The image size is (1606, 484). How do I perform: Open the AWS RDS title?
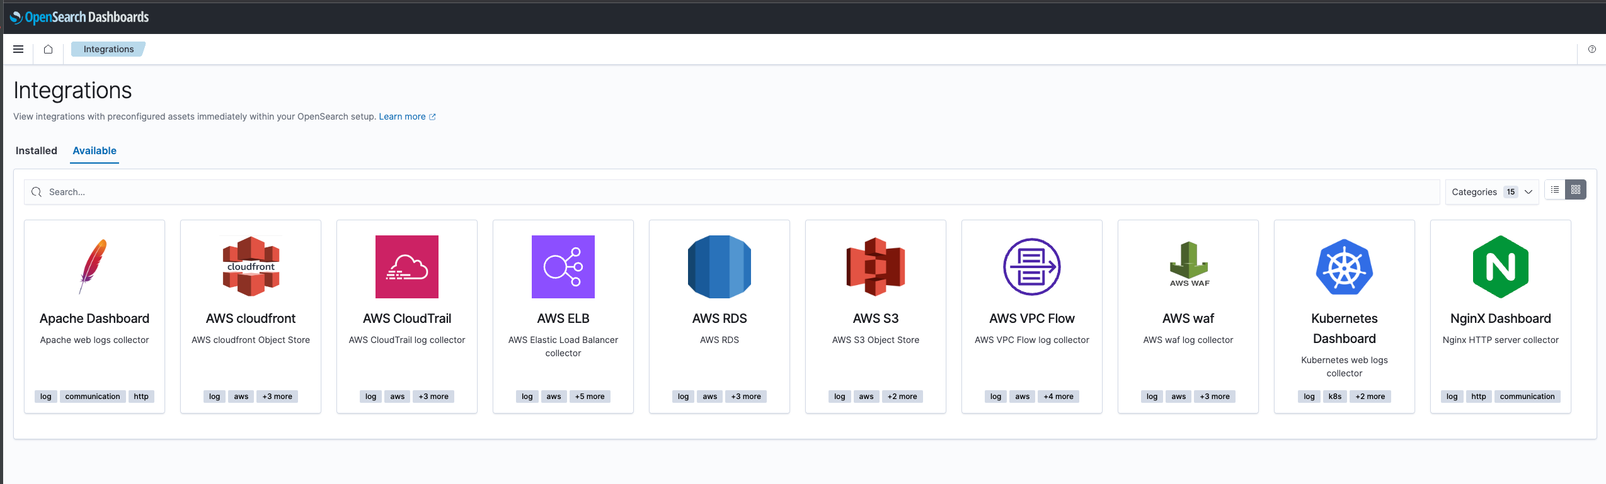(x=720, y=318)
